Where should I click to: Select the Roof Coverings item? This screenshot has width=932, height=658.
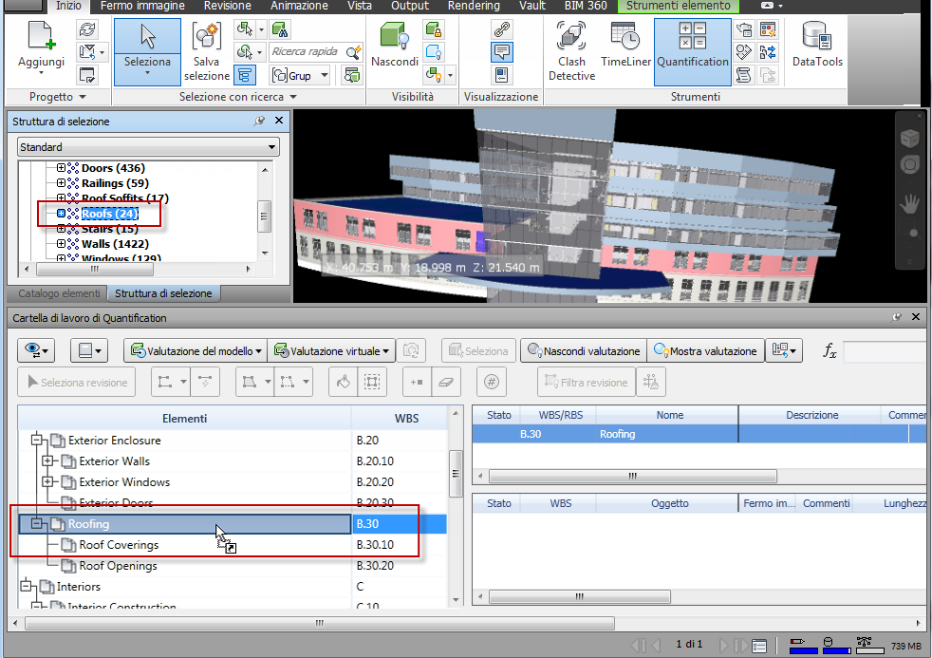(119, 544)
